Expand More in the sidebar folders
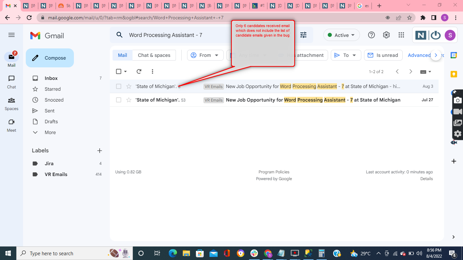 [x=49, y=132]
